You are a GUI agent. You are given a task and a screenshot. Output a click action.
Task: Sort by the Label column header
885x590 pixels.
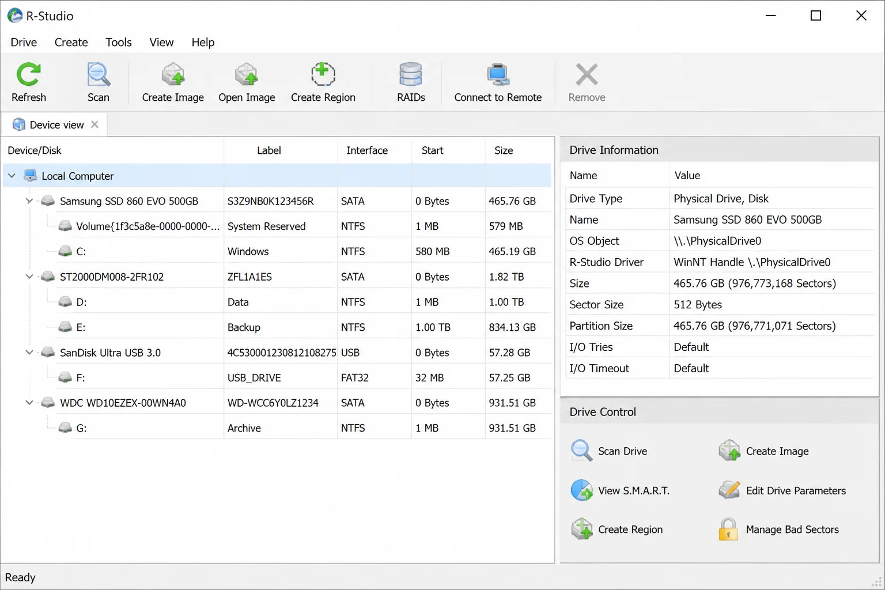coord(281,150)
